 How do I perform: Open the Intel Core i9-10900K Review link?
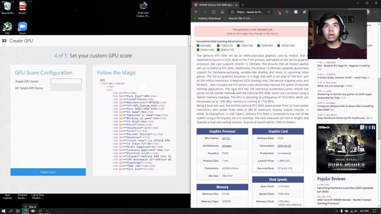344,202
